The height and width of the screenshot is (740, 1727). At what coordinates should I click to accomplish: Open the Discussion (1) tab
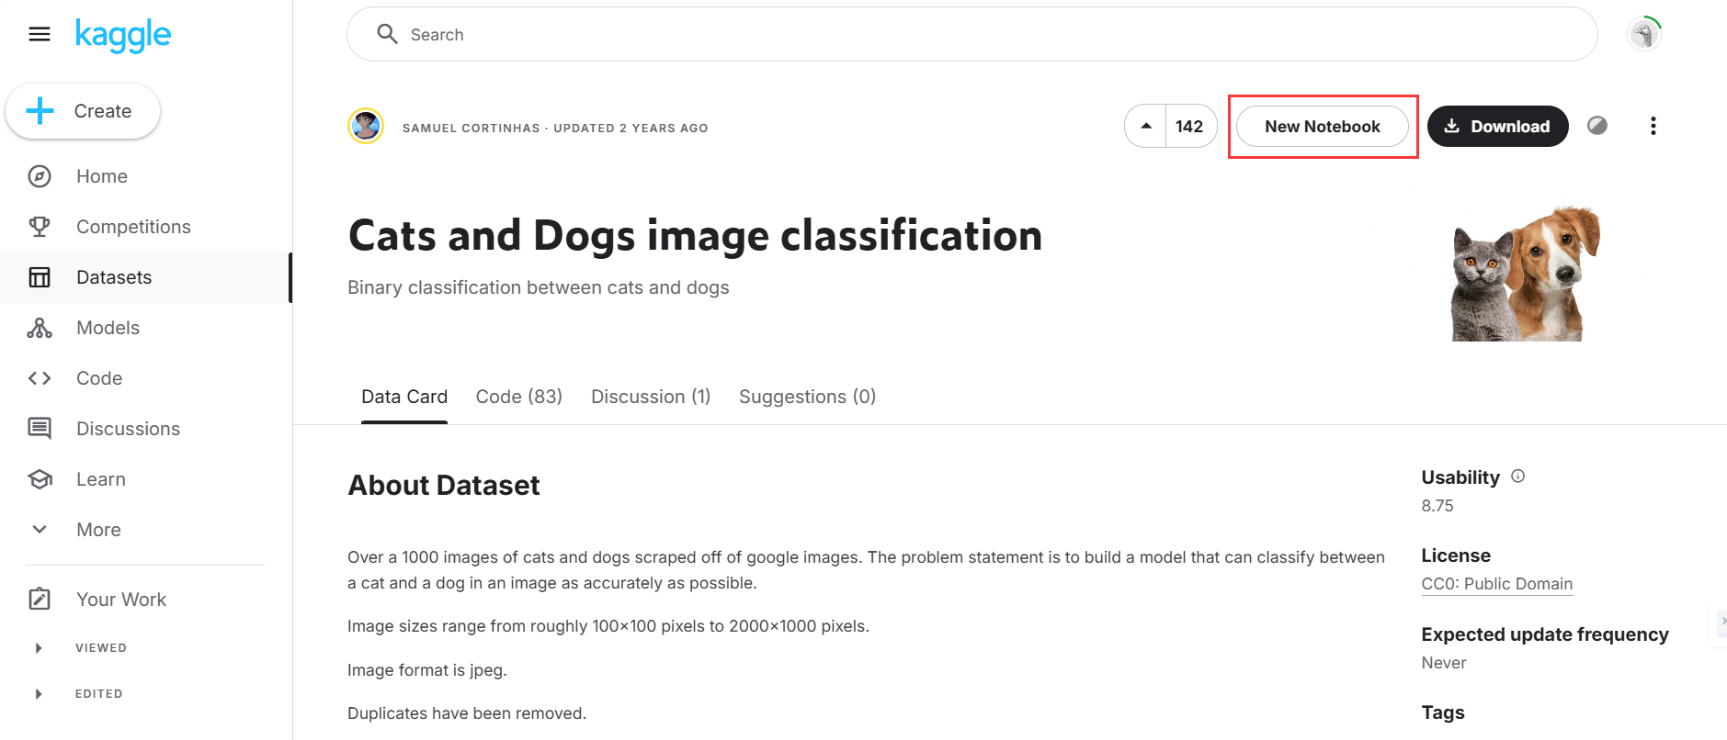tap(651, 397)
